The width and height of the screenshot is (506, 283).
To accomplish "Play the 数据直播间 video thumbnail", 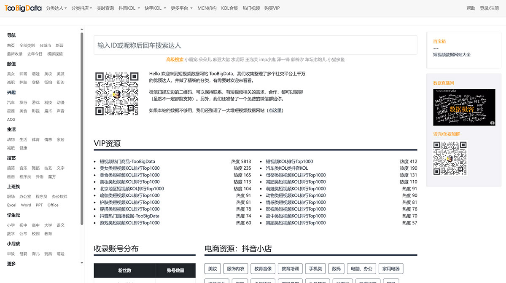I will 463,107.
